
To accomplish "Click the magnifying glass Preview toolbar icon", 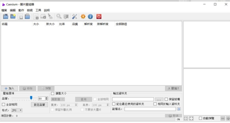I will 59,16.
